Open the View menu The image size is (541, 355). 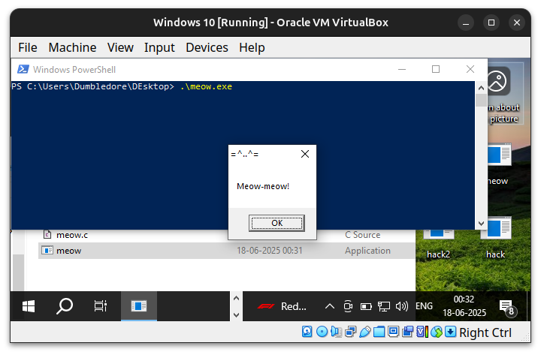pos(120,47)
